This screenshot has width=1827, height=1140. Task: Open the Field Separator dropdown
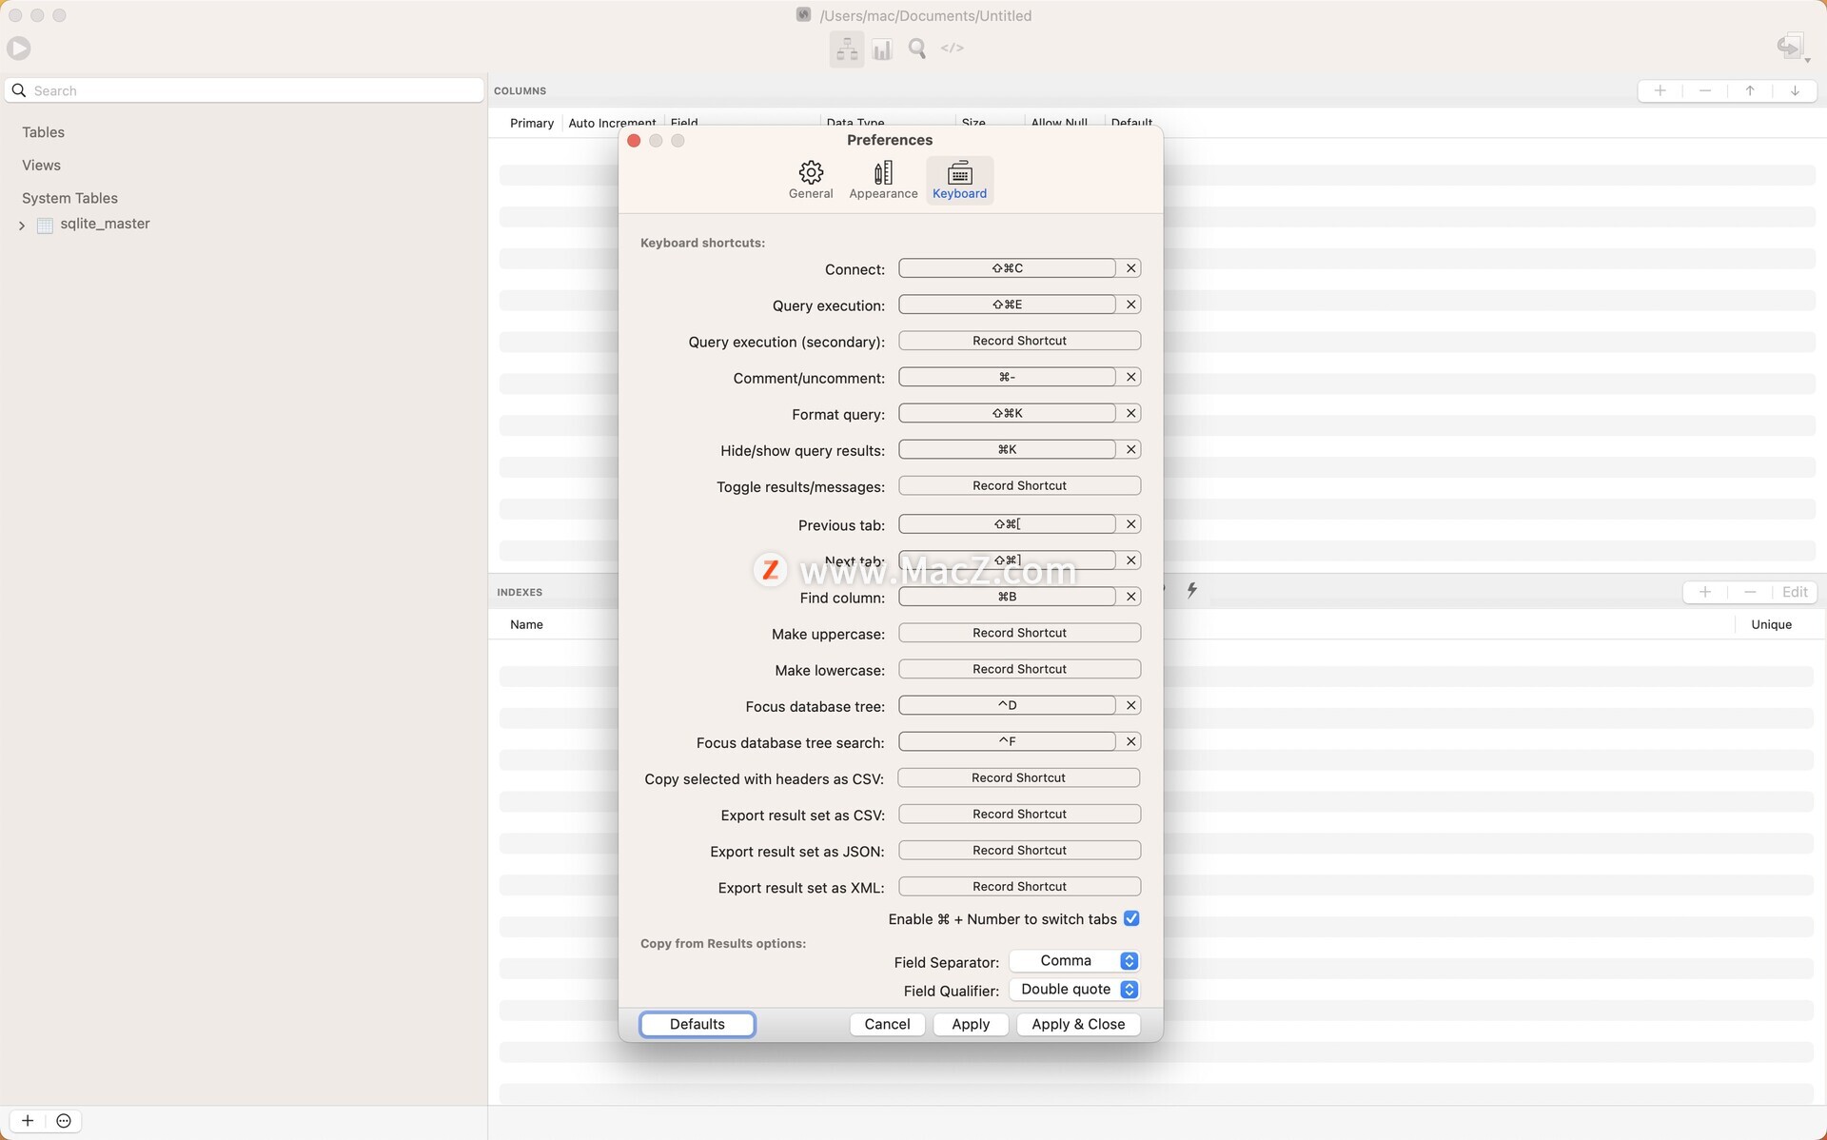[1074, 961]
